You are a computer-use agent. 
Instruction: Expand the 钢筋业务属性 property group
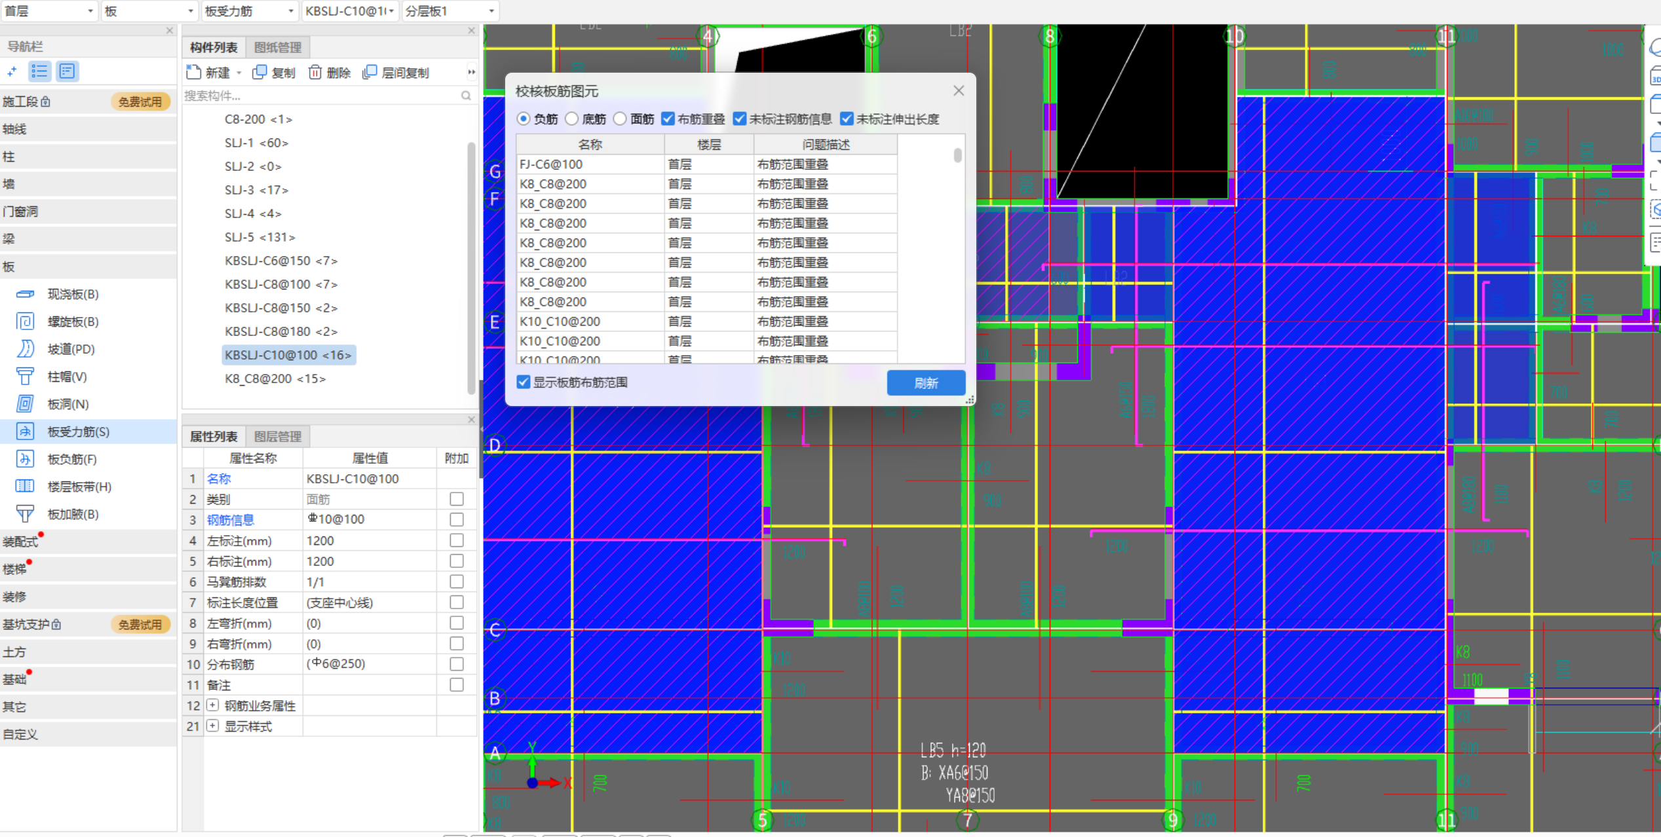coord(212,705)
